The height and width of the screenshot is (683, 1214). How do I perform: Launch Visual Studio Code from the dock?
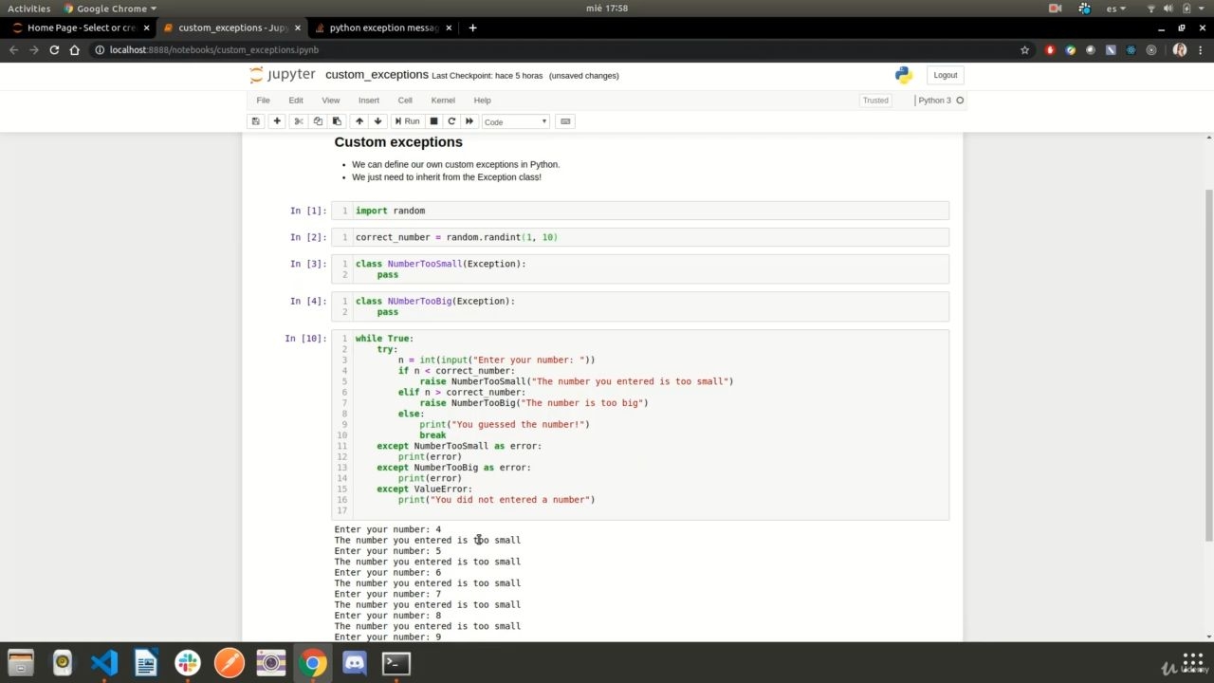(104, 662)
